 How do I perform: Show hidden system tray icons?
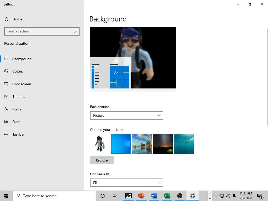pos(215,196)
